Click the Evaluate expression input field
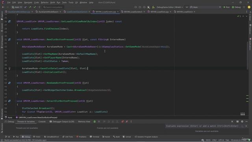The height and width of the screenshot is (142, 252). click(202, 126)
